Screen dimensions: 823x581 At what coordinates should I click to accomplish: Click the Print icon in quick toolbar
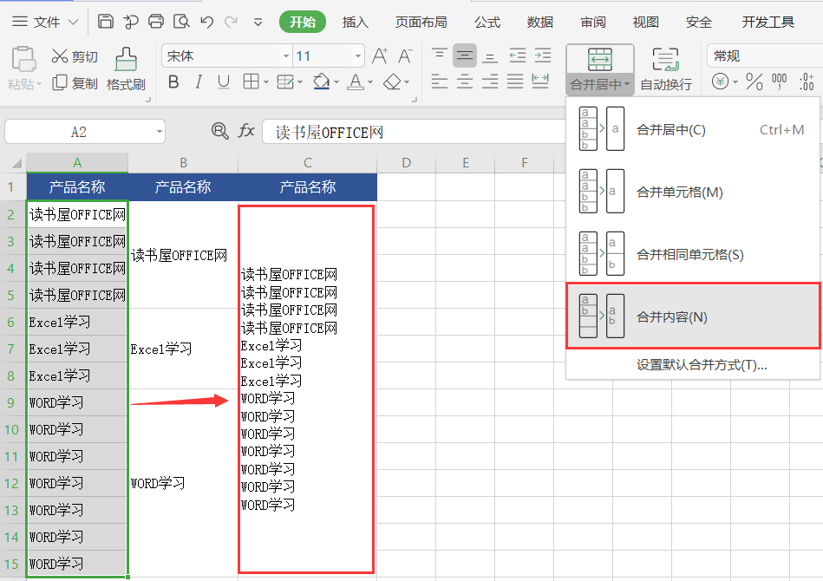point(156,22)
